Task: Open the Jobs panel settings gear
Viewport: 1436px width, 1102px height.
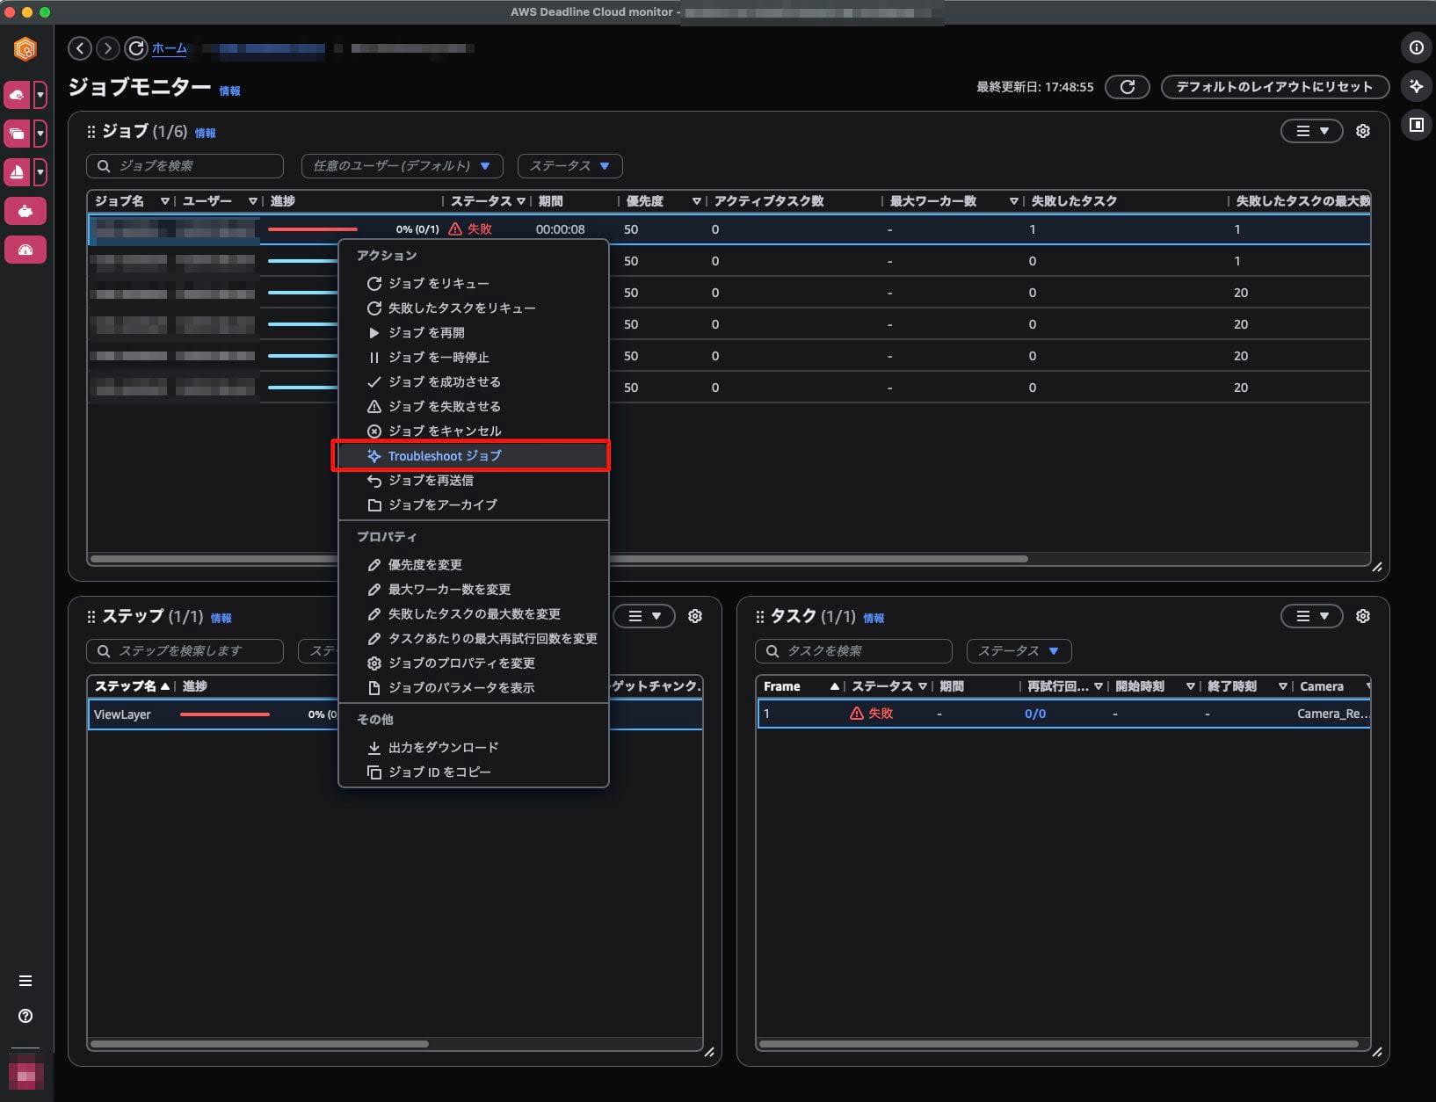Action: [x=1362, y=131]
